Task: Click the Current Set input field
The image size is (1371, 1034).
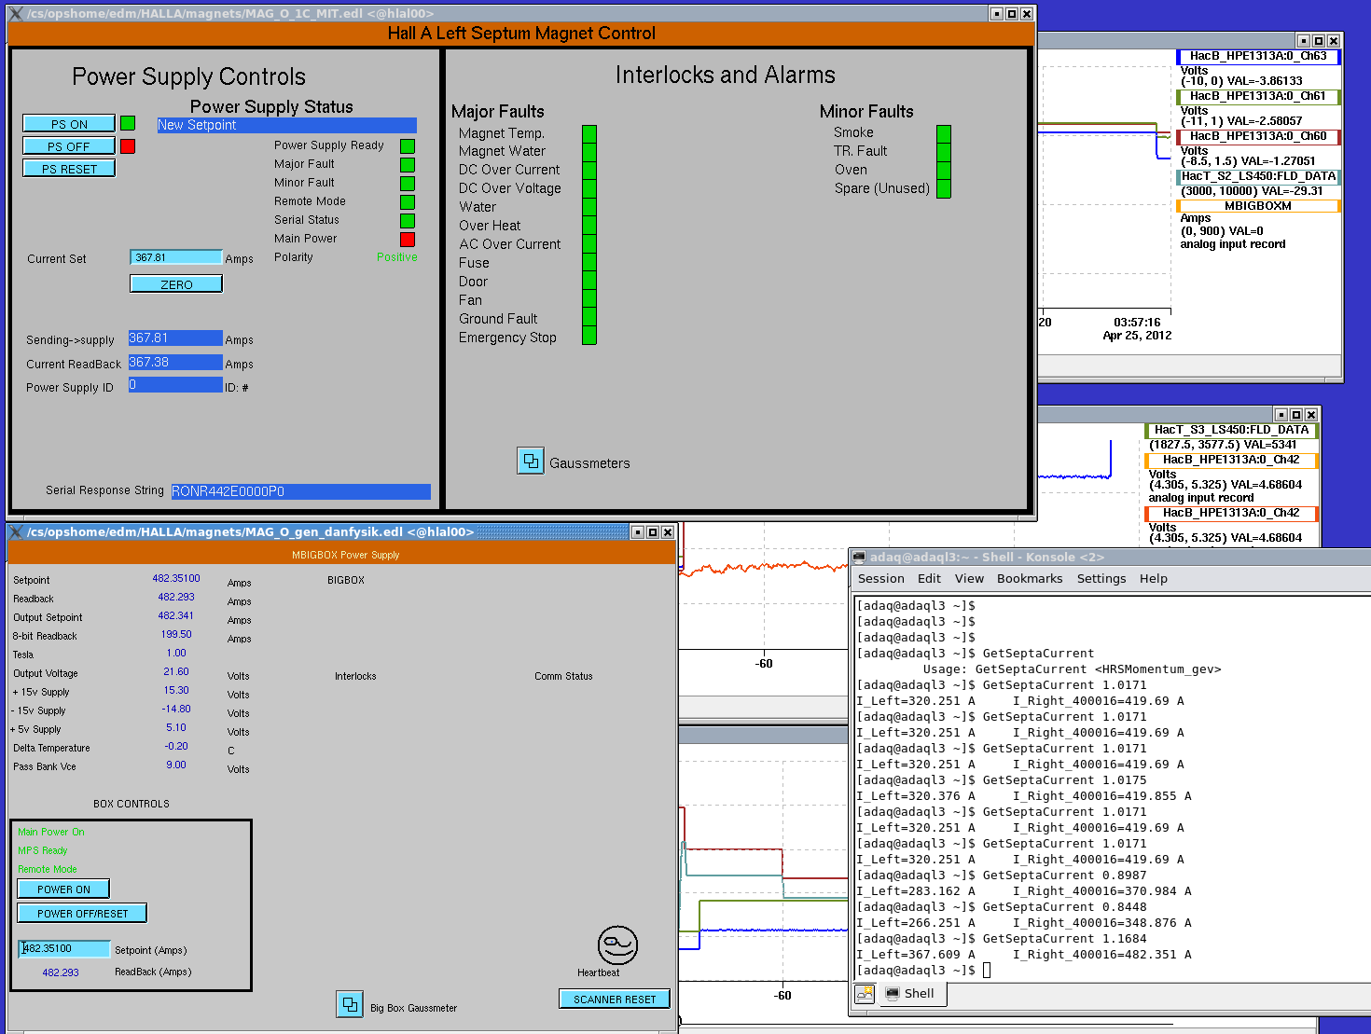Action: tap(176, 257)
